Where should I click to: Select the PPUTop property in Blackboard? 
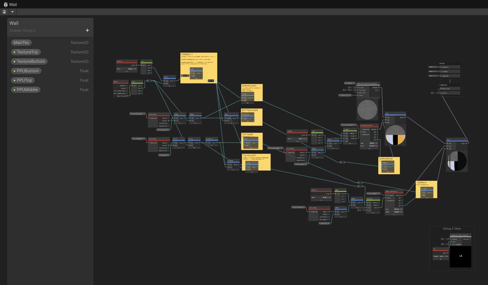pyautogui.click(x=23, y=80)
